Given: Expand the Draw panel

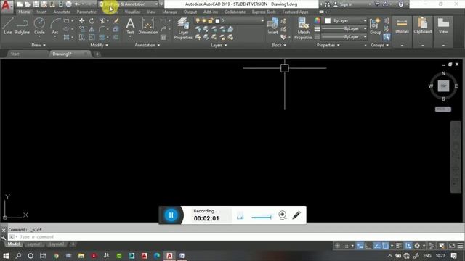Looking at the screenshot, I should tap(39, 45).
